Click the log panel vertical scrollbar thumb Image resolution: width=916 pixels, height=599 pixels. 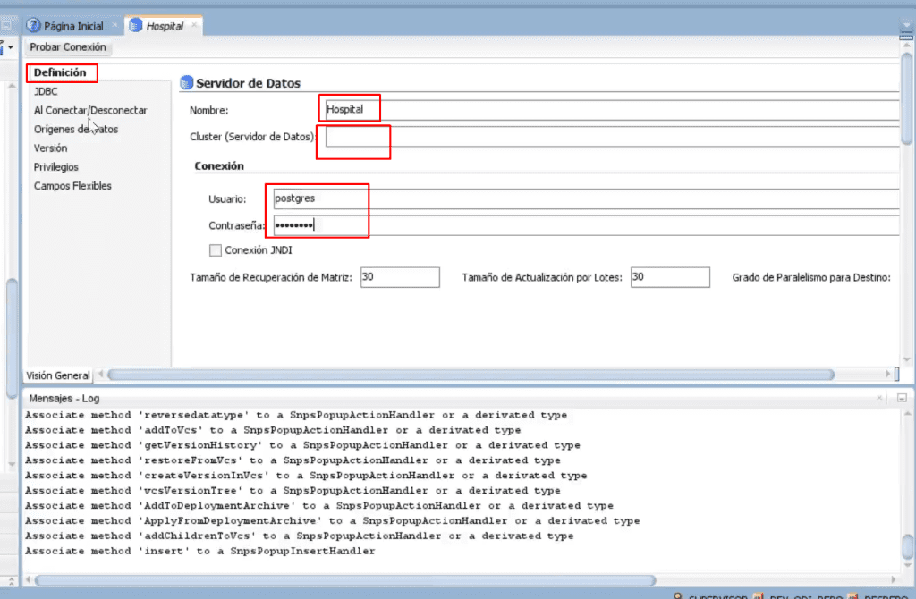[907, 547]
